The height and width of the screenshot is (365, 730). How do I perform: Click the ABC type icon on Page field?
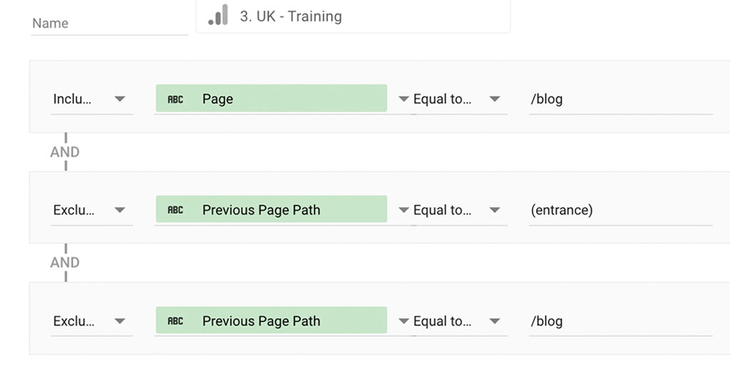175,99
